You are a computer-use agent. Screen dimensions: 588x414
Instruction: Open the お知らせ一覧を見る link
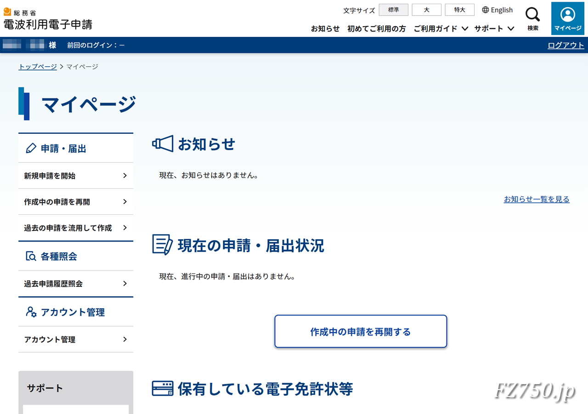click(x=537, y=199)
